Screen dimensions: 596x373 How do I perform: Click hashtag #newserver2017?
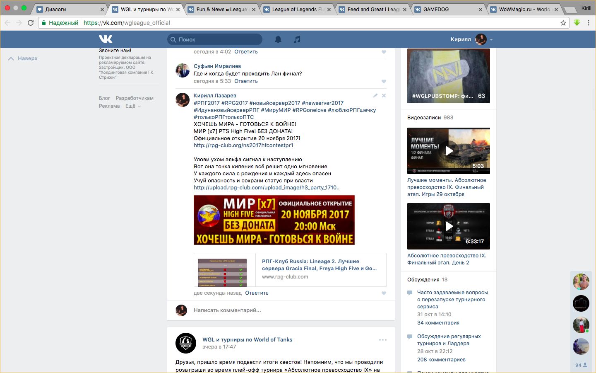coord(322,103)
